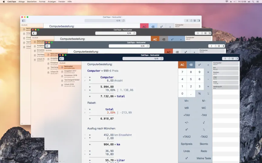Select the km variable in the variables list

tap(226, 68)
